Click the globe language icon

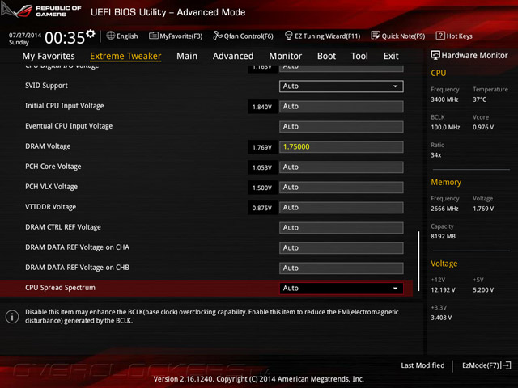pos(111,36)
